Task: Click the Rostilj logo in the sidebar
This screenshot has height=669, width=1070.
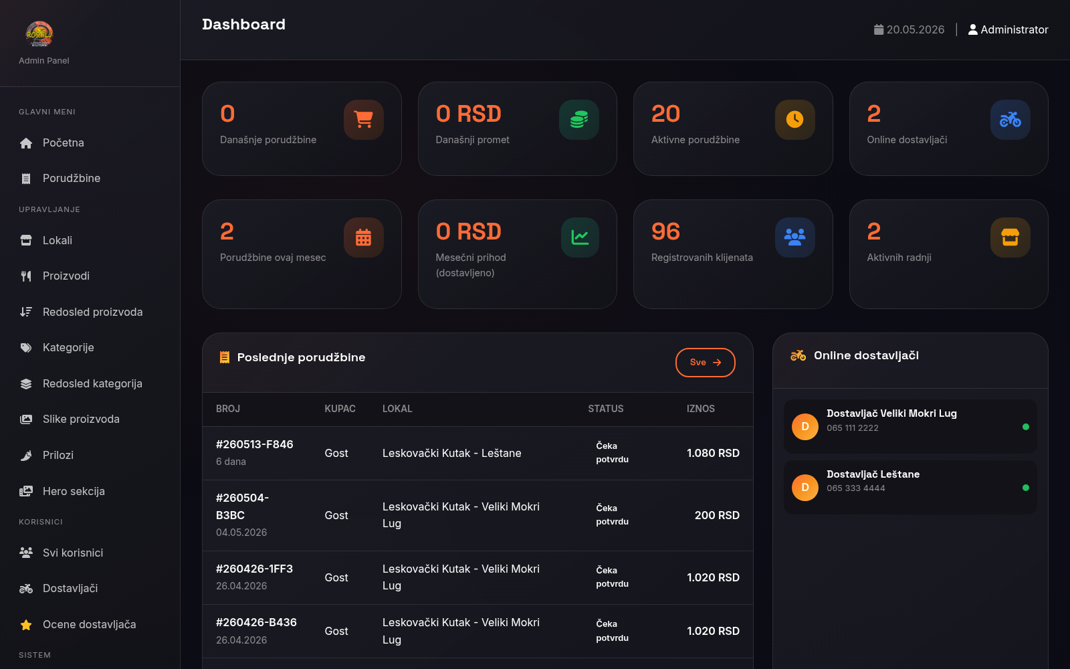Action: [x=39, y=33]
